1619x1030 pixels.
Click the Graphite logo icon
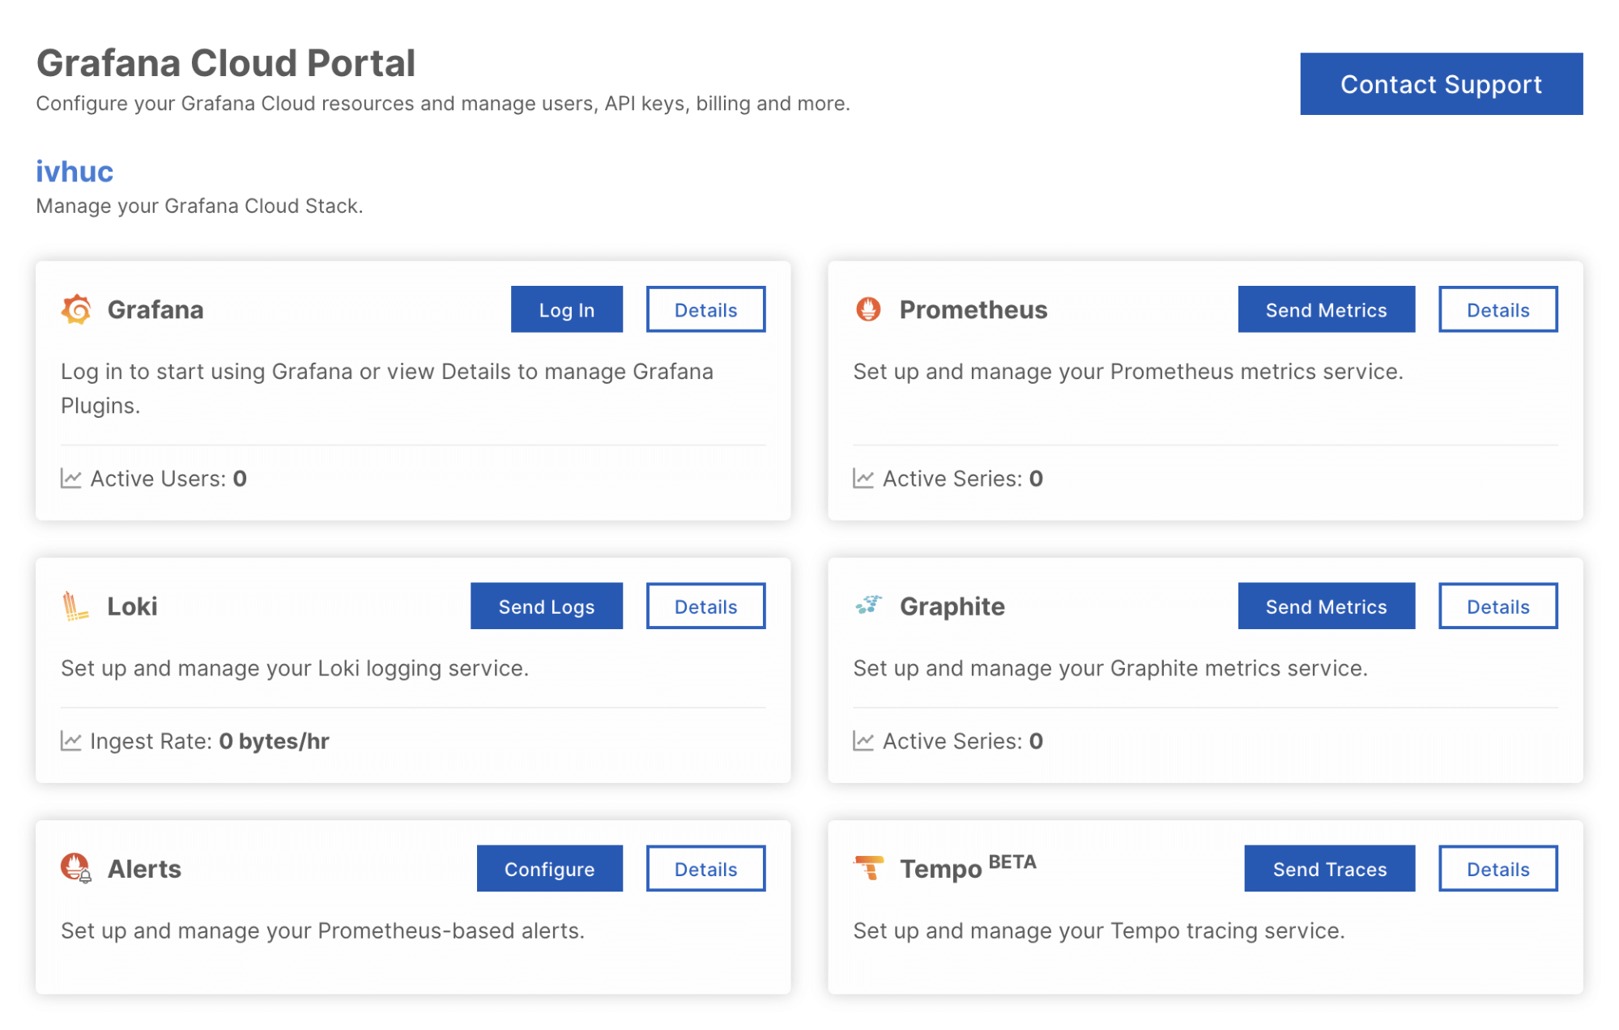pyautogui.click(x=868, y=605)
